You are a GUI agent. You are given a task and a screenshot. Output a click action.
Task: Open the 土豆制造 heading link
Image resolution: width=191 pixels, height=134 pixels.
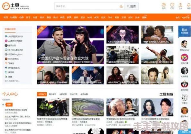(166, 94)
